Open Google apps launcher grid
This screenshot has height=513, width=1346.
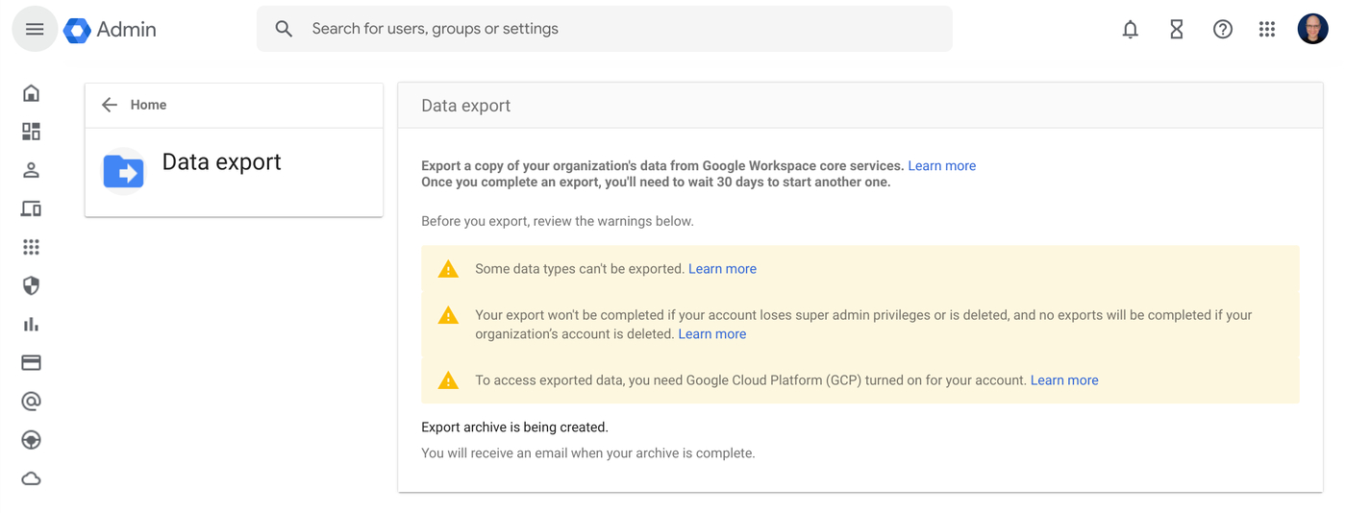coord(1267,30)
